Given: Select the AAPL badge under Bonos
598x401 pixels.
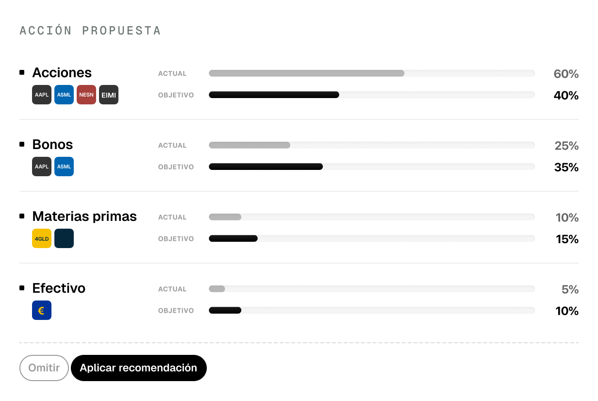Looking at the screenshot, I should (x=42, y=167).
